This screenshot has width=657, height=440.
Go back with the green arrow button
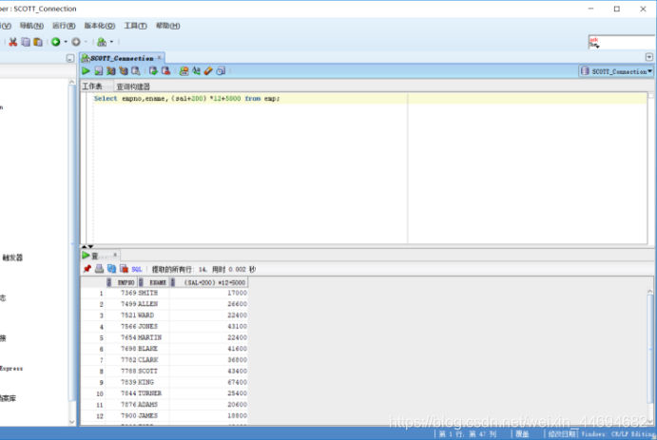56,42
